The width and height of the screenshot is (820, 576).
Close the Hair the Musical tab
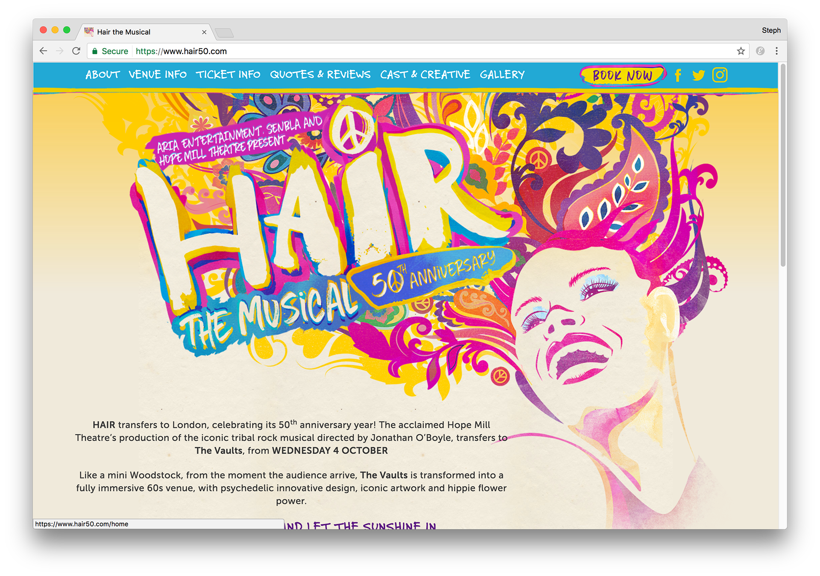(x=204, y=32)
